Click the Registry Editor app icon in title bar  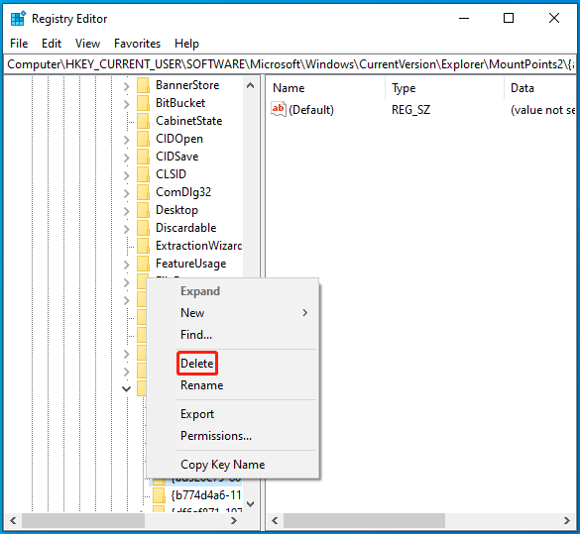pyautogui.click(x=18, y=19)
